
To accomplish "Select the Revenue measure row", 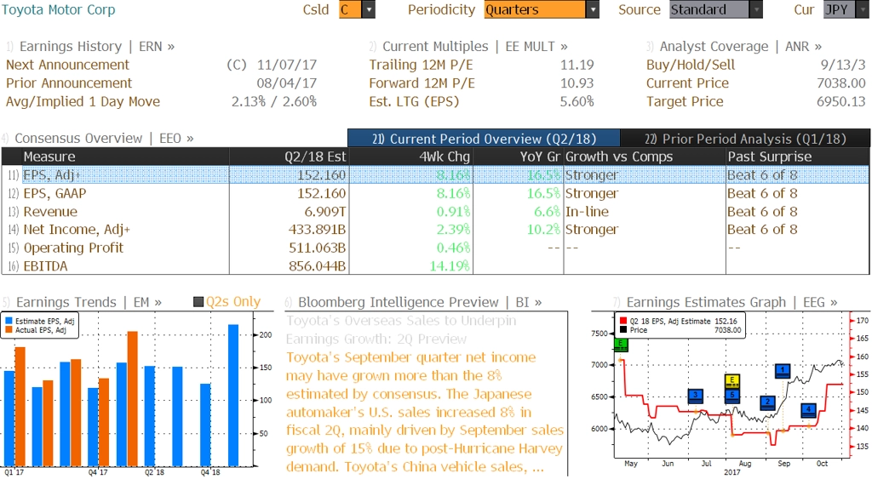I will pyautogui.click(x=435, y=212).
